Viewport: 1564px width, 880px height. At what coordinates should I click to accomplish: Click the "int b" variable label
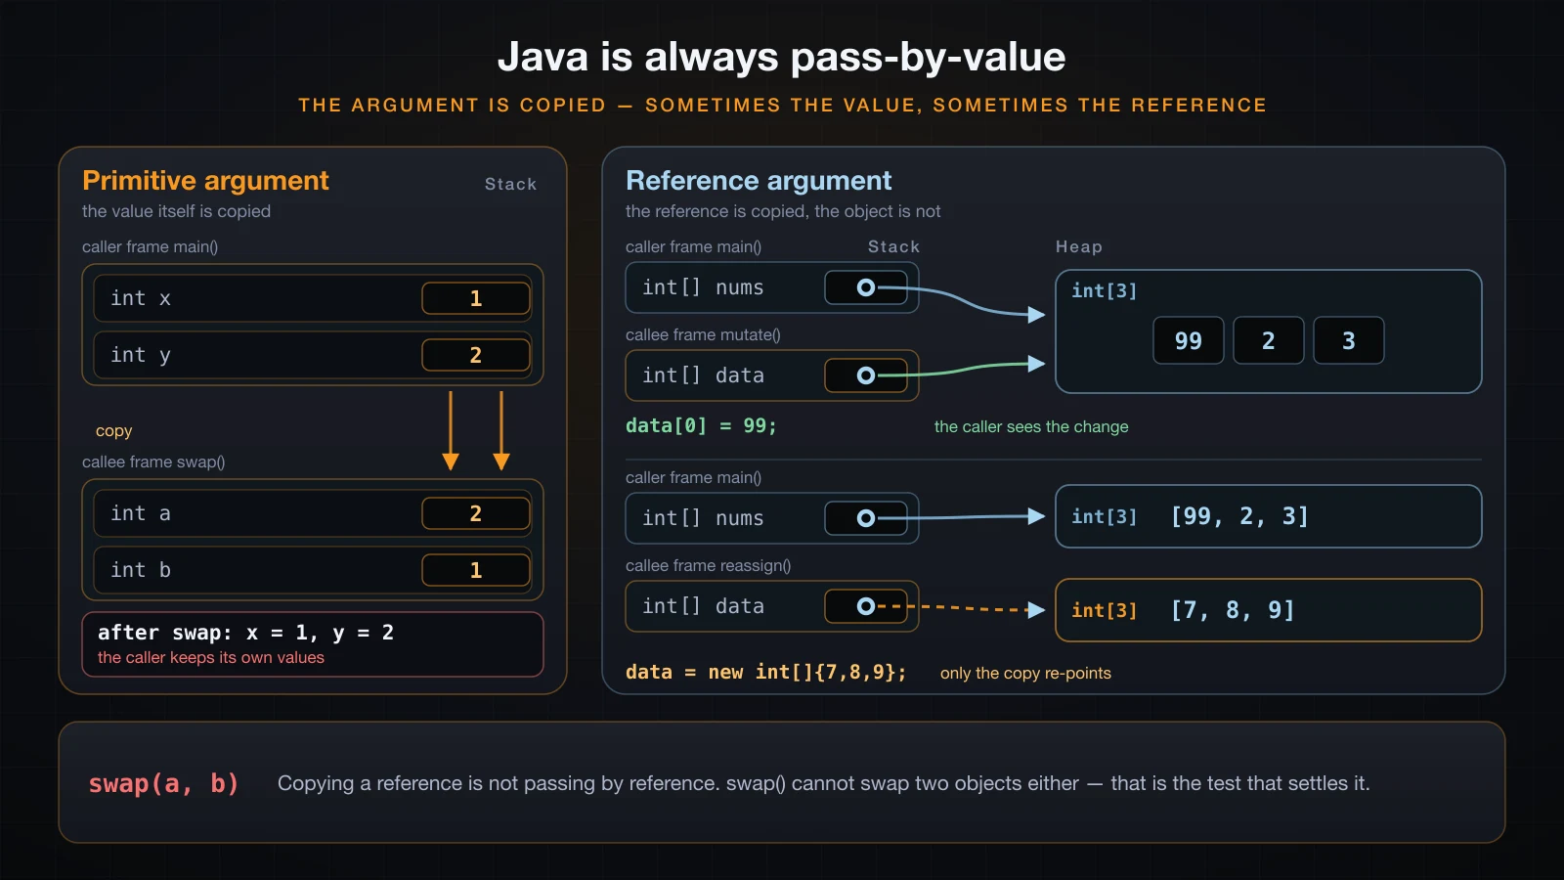coord(141,570)
